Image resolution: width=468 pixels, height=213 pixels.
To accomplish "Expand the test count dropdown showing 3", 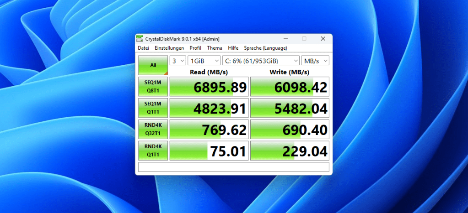I will point(178,61).
